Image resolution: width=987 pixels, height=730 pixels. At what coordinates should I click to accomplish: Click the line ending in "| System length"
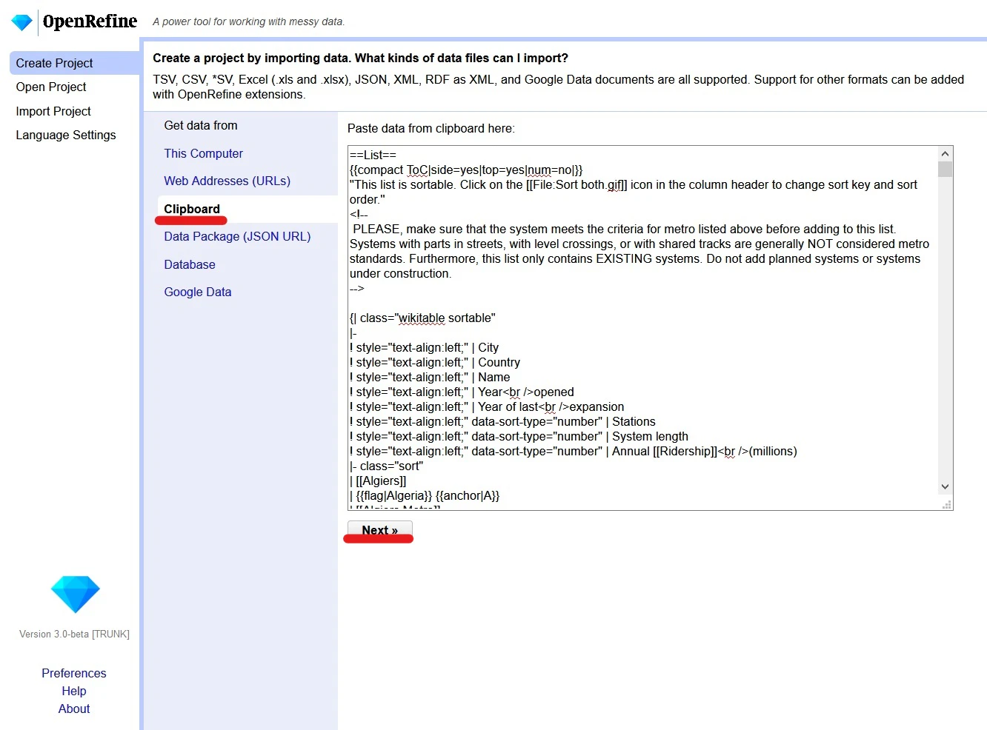[519, 436]
